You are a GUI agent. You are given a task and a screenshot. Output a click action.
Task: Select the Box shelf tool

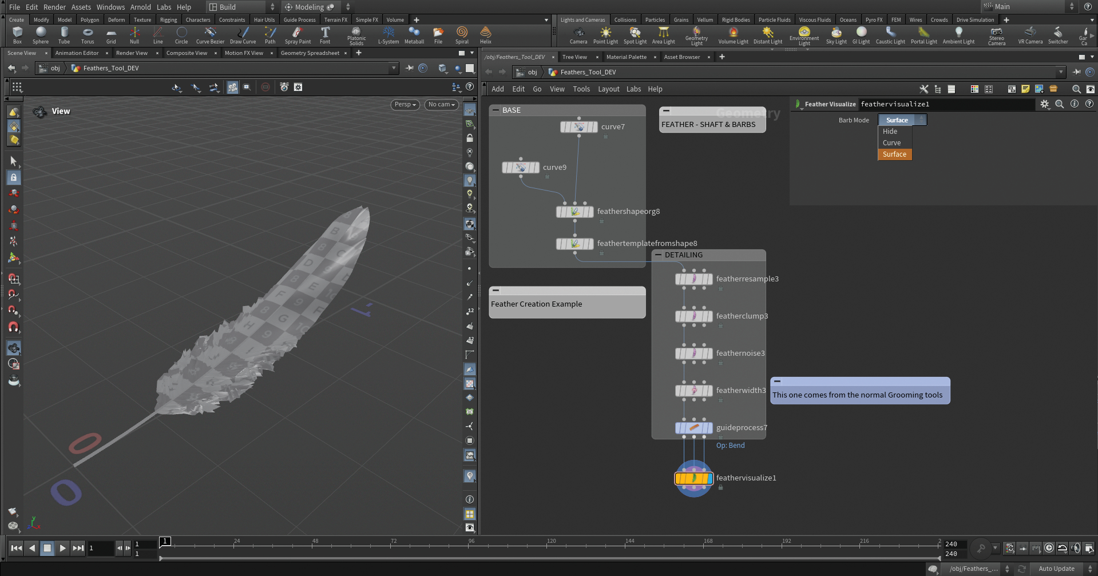coord(17,35)
